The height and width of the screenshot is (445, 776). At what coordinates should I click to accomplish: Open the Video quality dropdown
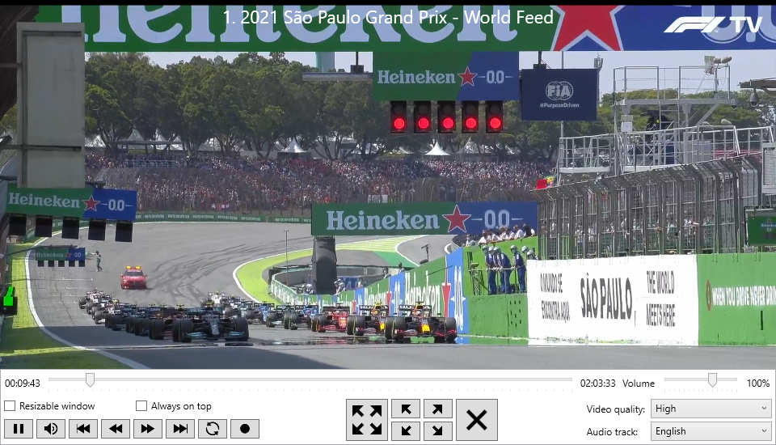[x=711, y=409]
